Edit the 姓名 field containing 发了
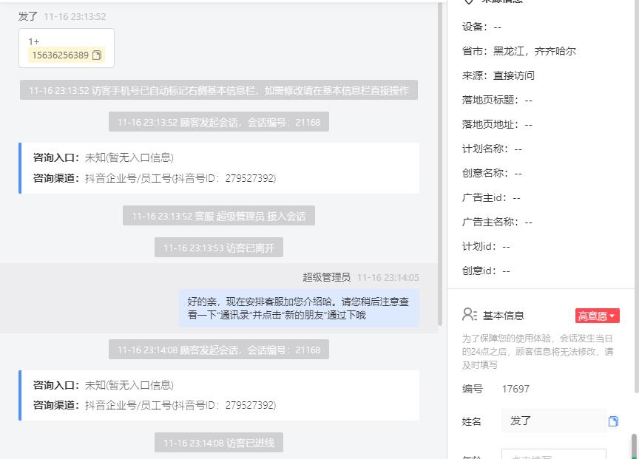 (553, 421)
